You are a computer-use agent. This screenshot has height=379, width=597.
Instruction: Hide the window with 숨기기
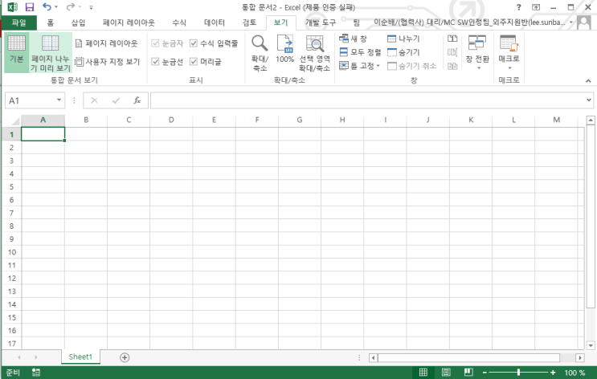pos(403,52)
